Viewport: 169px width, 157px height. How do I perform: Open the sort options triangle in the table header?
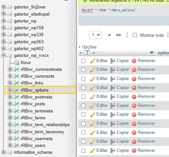coord(152,53)
